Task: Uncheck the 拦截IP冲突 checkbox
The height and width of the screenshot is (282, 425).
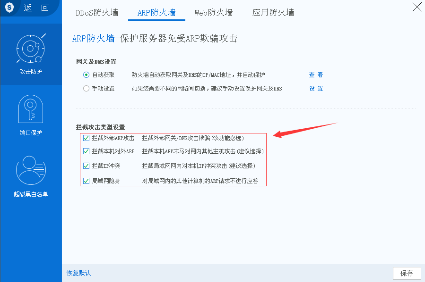Action: pos(86,166)
